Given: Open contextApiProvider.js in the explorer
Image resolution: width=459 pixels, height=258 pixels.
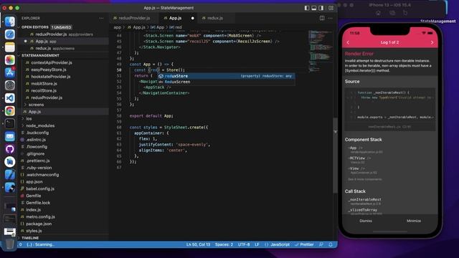Looking at the screenshot, I should [x=52, y=62].
